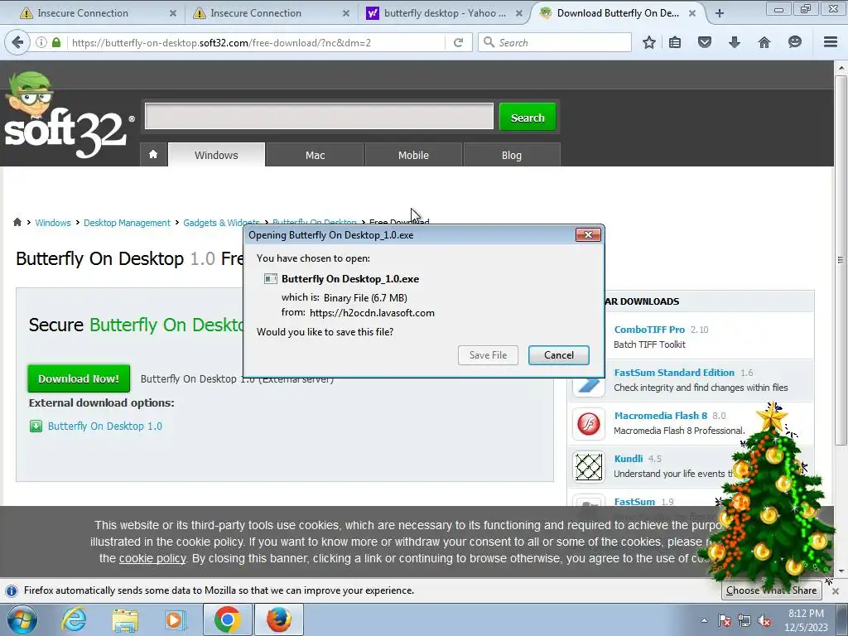
Task: Open the Windows breadcrumb link
Action: coord(53,223)
